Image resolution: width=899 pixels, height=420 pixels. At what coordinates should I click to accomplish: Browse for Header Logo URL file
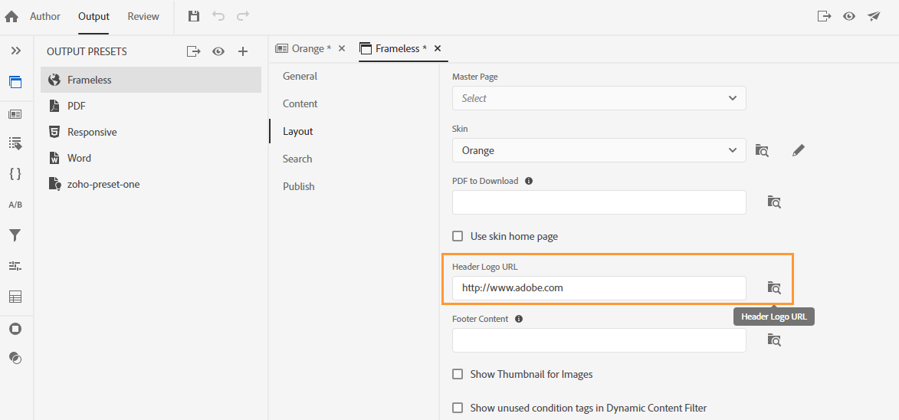[x=774, y=288]
